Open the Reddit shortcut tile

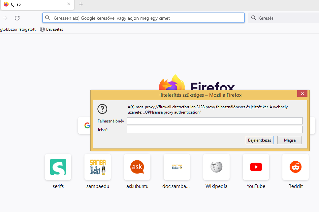(295, 167)
